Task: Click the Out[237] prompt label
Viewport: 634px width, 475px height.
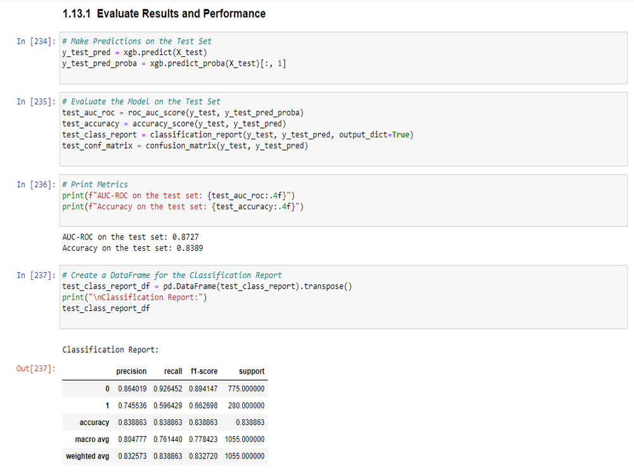Action: (36, 369)
